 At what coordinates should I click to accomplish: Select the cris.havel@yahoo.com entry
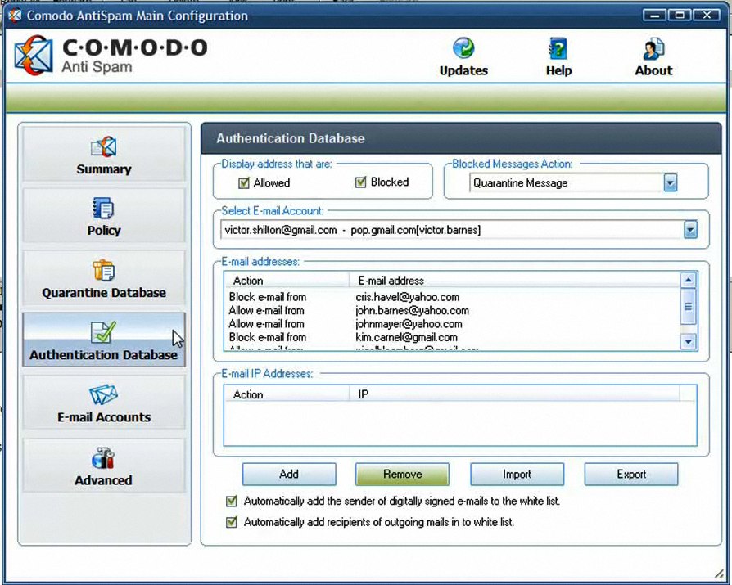pos(407,297)
